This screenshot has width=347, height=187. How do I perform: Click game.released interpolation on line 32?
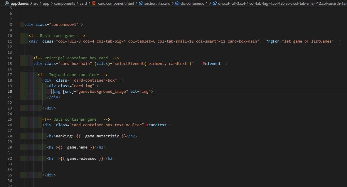(82, 159)
